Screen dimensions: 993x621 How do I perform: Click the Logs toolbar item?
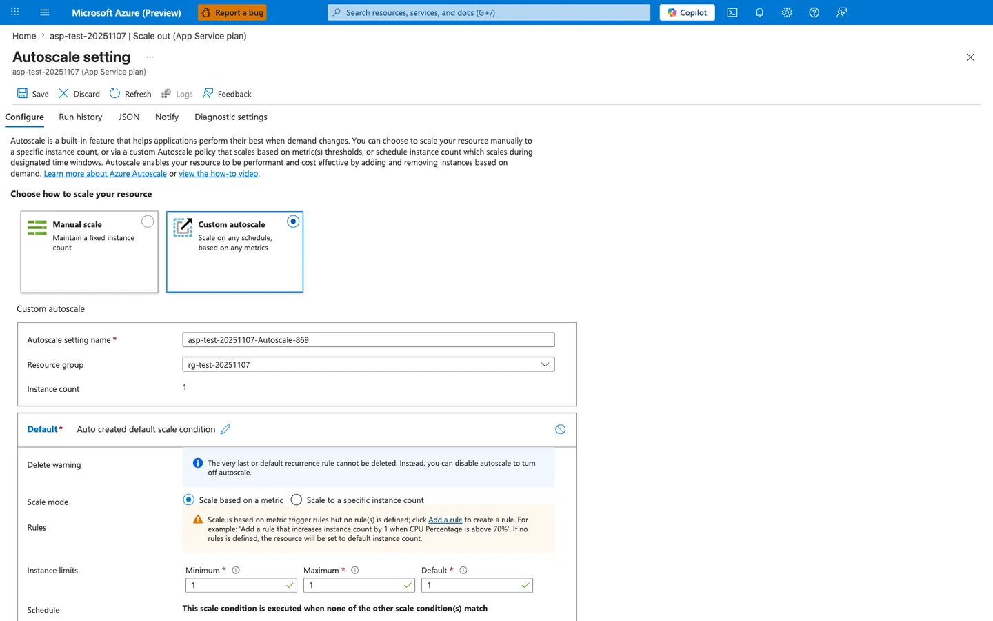pos(177,94)
